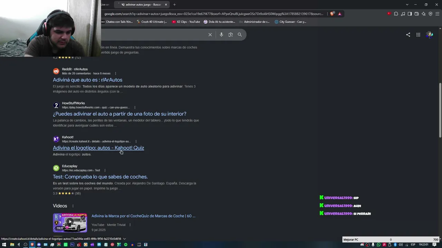Open File Explorer from the taskbar
Viewport: 442px width, 248px height.
tap(12, 245)
